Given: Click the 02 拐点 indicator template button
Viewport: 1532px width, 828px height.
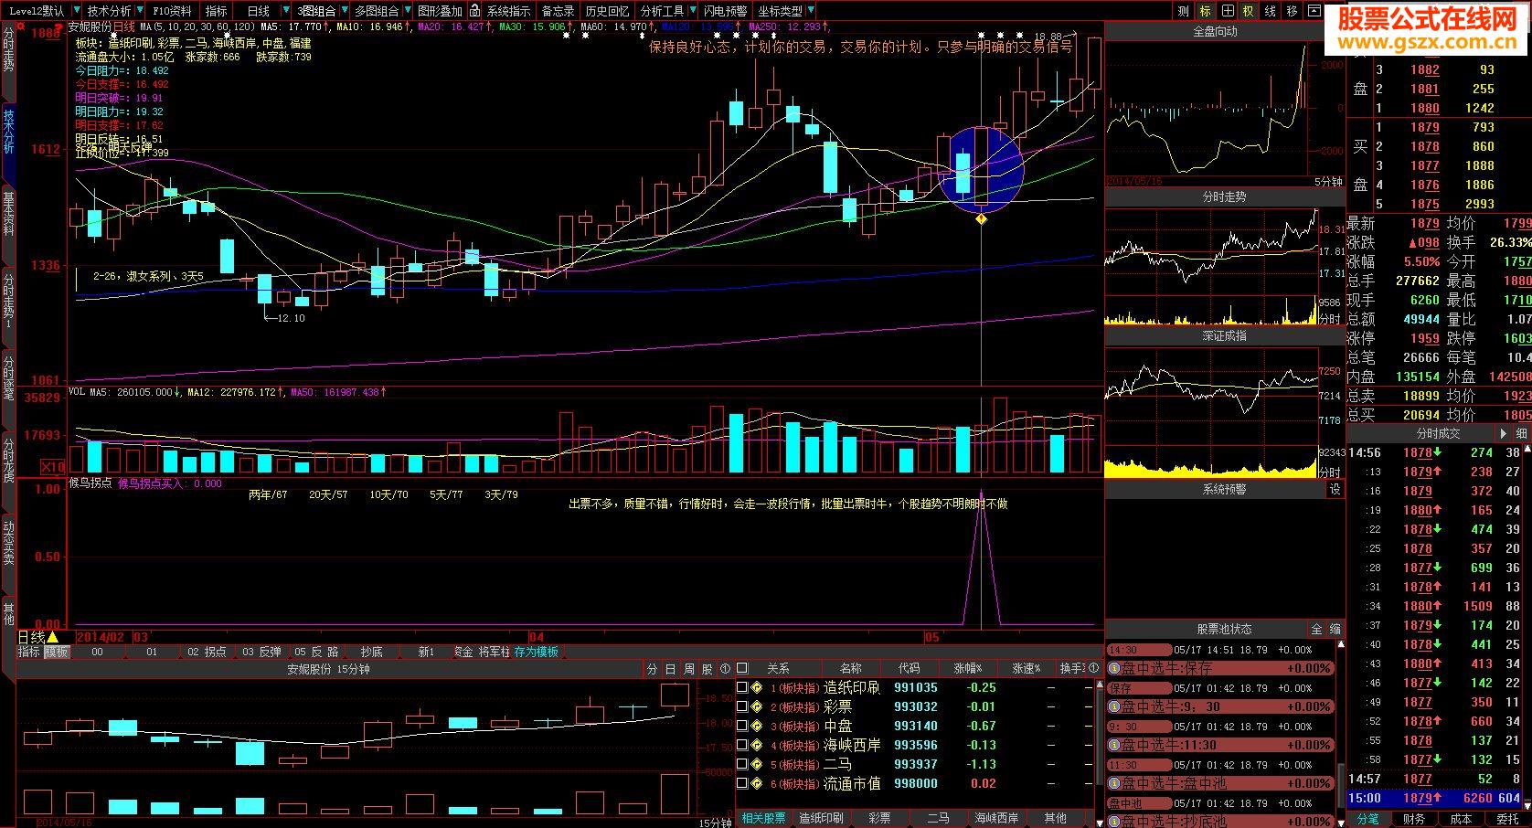Looking at the screenshot, I should click(207, 652).
